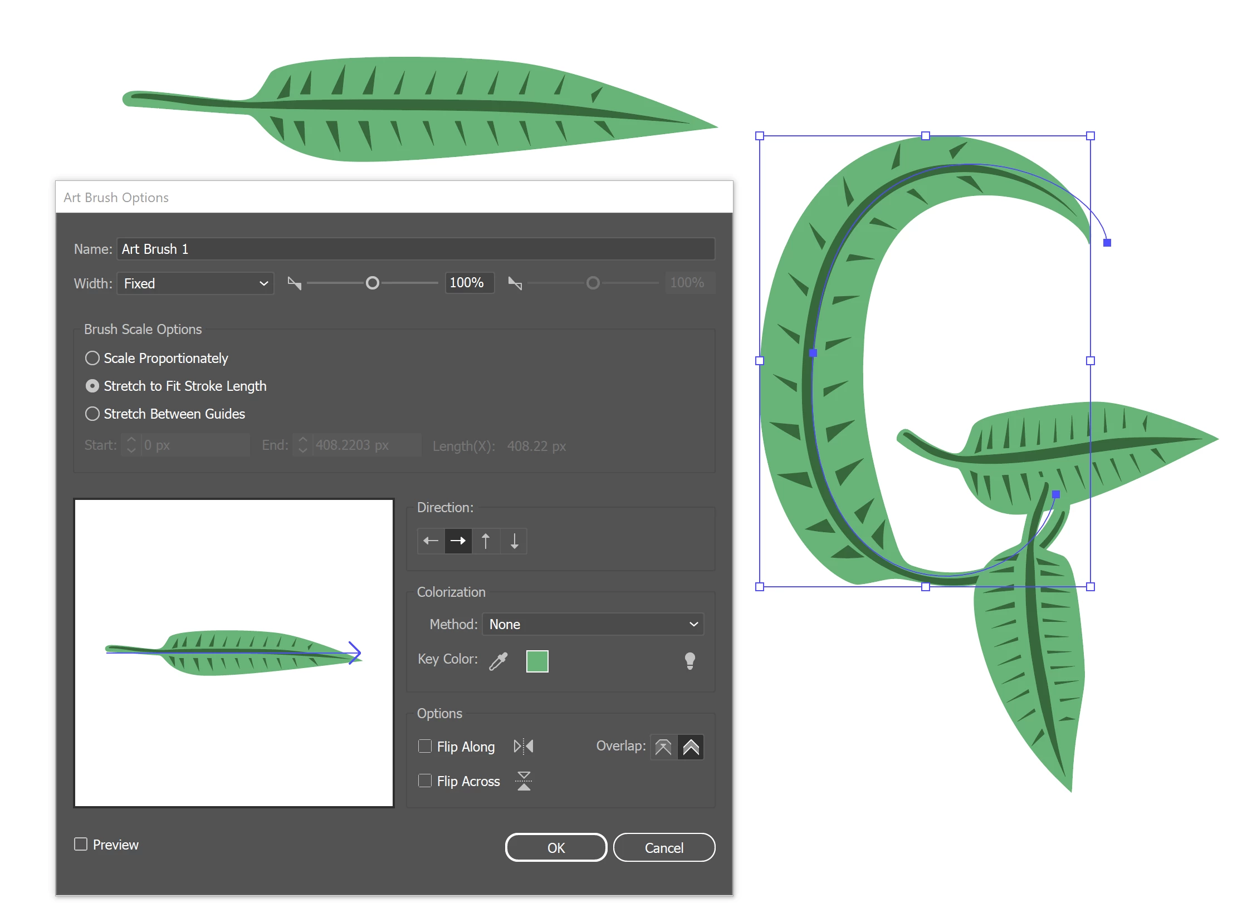Click the green Key Color swatch

click(537, 661)
